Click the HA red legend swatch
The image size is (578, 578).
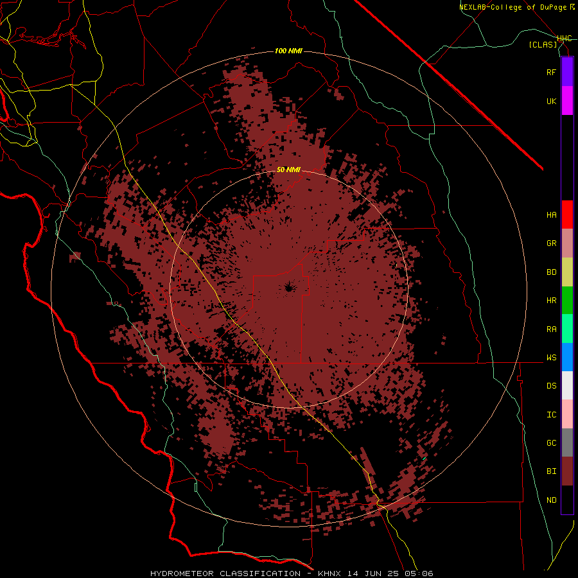click(x=567, y=215)
